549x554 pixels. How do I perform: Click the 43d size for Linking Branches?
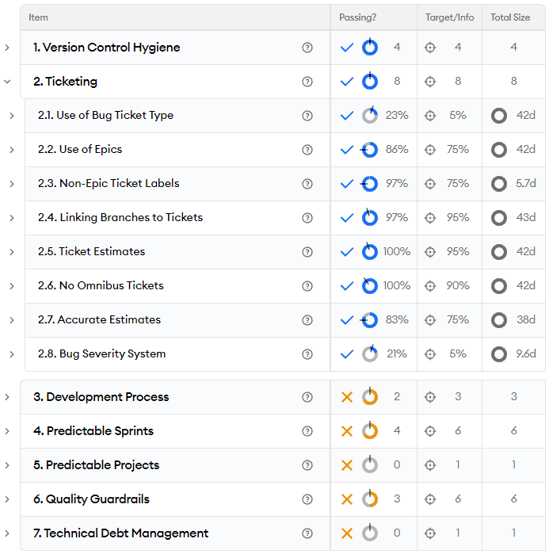pos(526,217)
